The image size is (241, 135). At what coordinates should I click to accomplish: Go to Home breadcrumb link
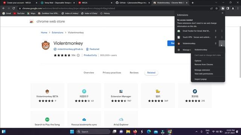pyautogui.click(x=44, y=33)
